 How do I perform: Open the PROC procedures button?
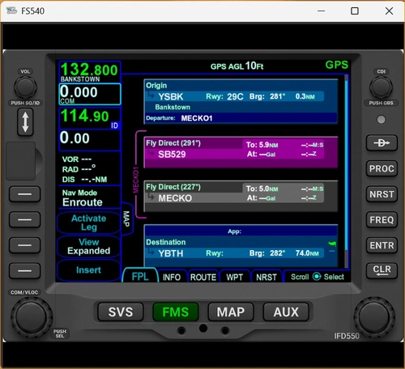click(x=382, y=168)
